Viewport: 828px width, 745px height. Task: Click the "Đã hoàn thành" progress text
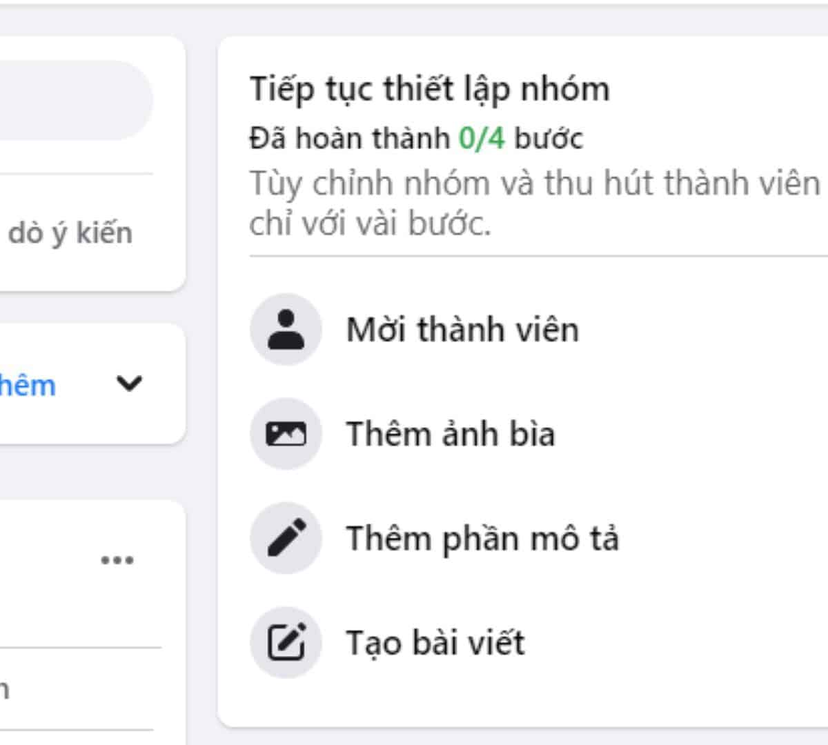pyautogui.click(x=349, y=139)
